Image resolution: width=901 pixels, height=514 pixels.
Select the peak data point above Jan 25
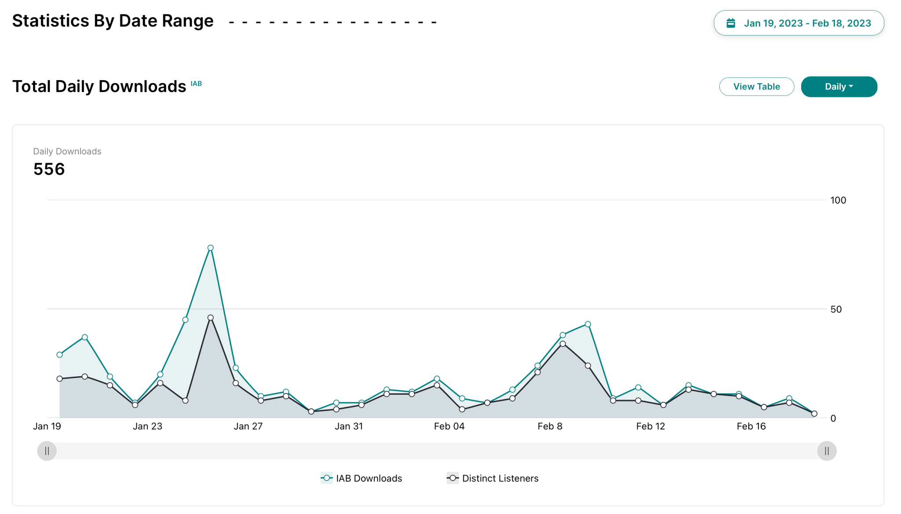[210, 248]
